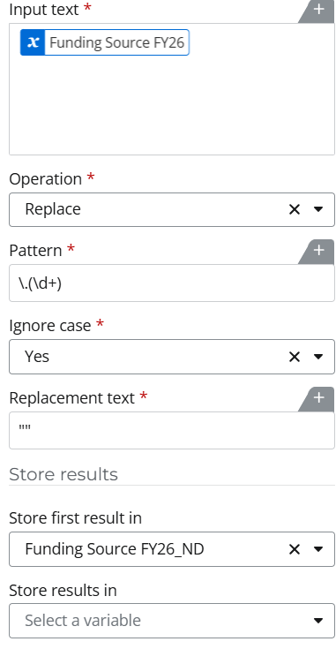Clear the Funding Source FY26_ND selection
This screenshot has height=649, width=336.
[295, 549]
